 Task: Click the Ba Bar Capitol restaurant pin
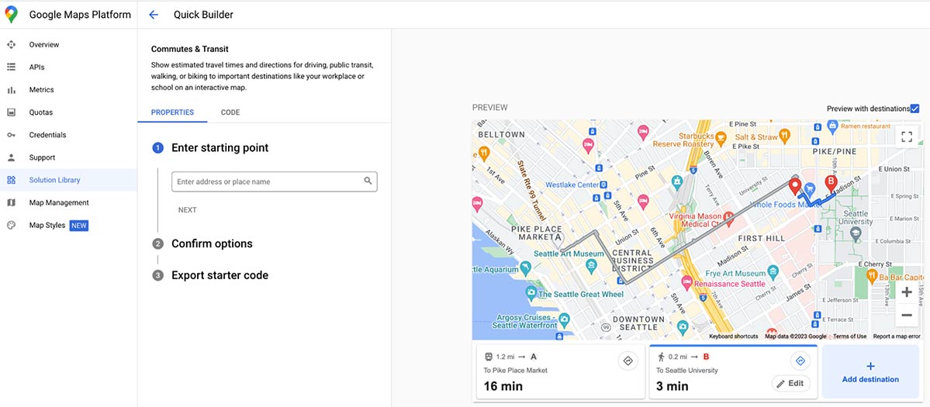pos(871,275)
